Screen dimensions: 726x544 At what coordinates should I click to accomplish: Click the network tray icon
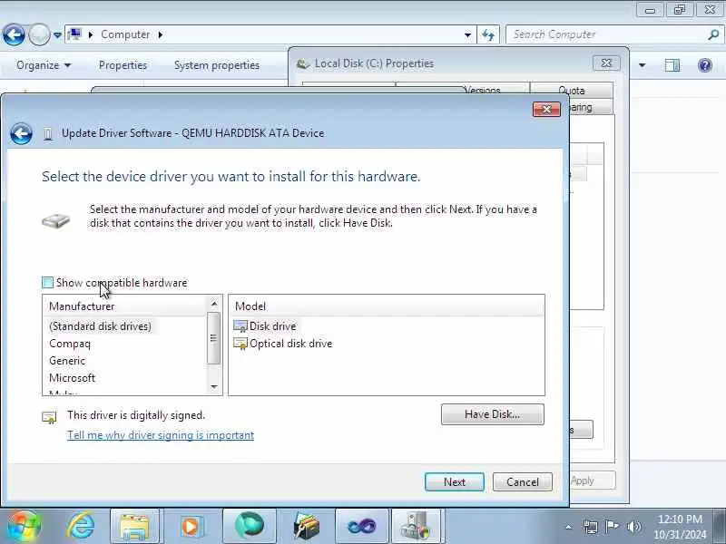point(591,527)
